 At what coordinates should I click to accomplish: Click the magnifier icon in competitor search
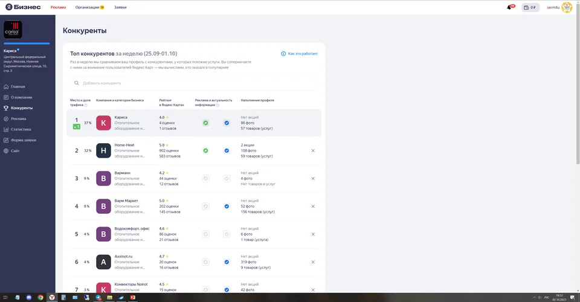(77, 83)
